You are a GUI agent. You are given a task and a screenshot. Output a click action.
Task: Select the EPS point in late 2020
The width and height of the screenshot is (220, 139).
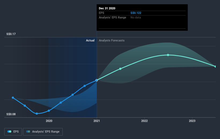(85, 86)
